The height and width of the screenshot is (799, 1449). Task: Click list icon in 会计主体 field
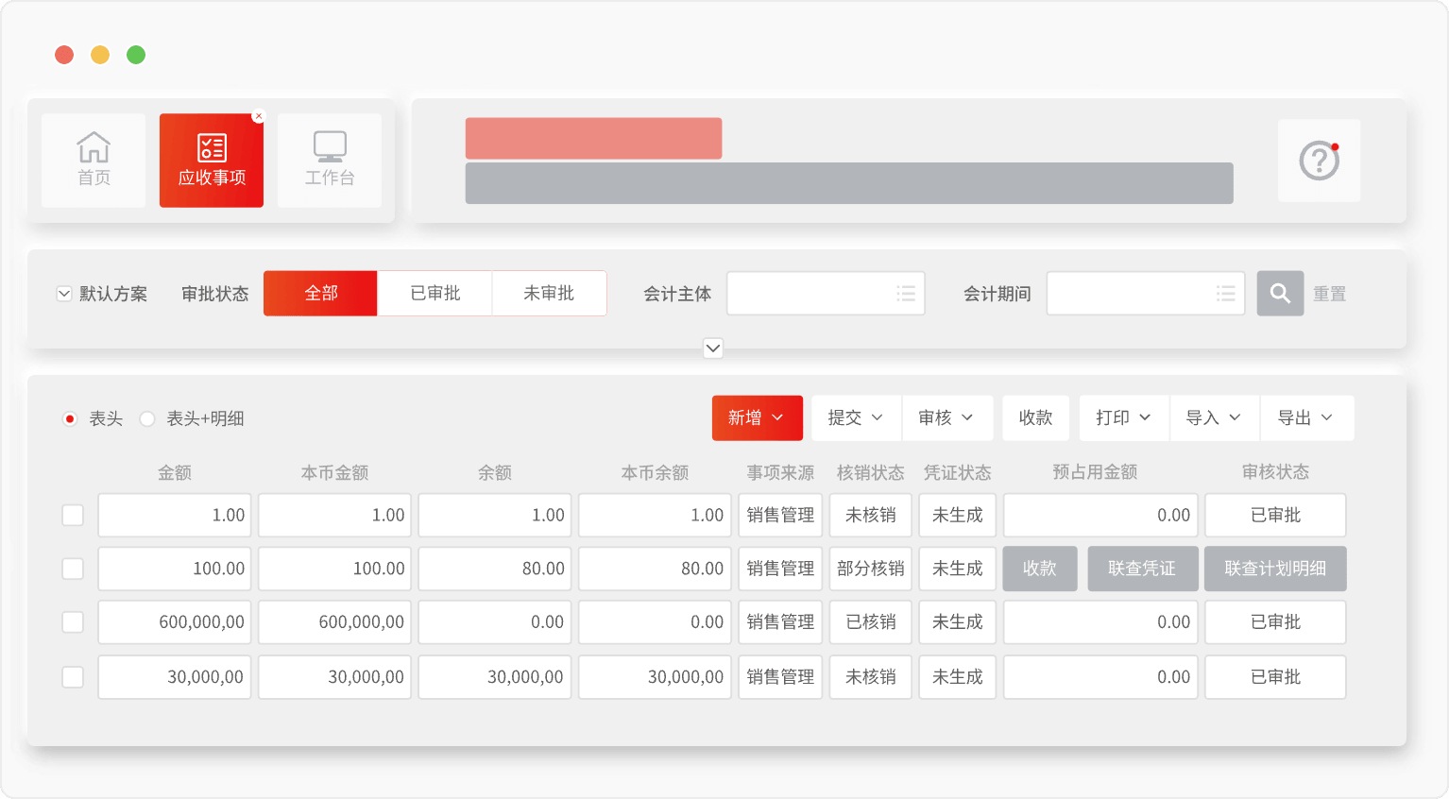coord(906,294)
